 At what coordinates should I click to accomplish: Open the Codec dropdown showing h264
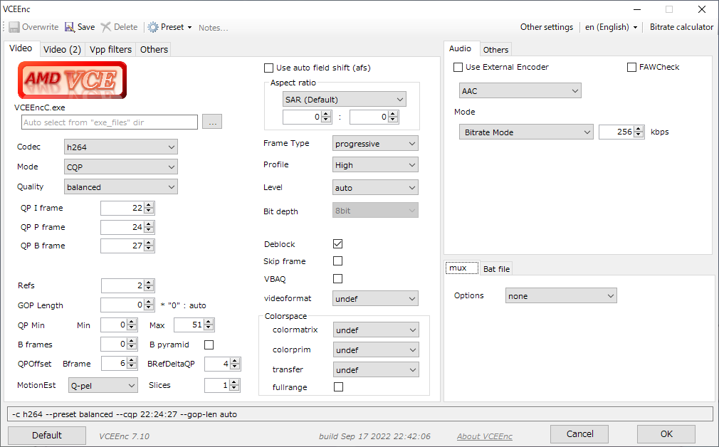point(120,147)
